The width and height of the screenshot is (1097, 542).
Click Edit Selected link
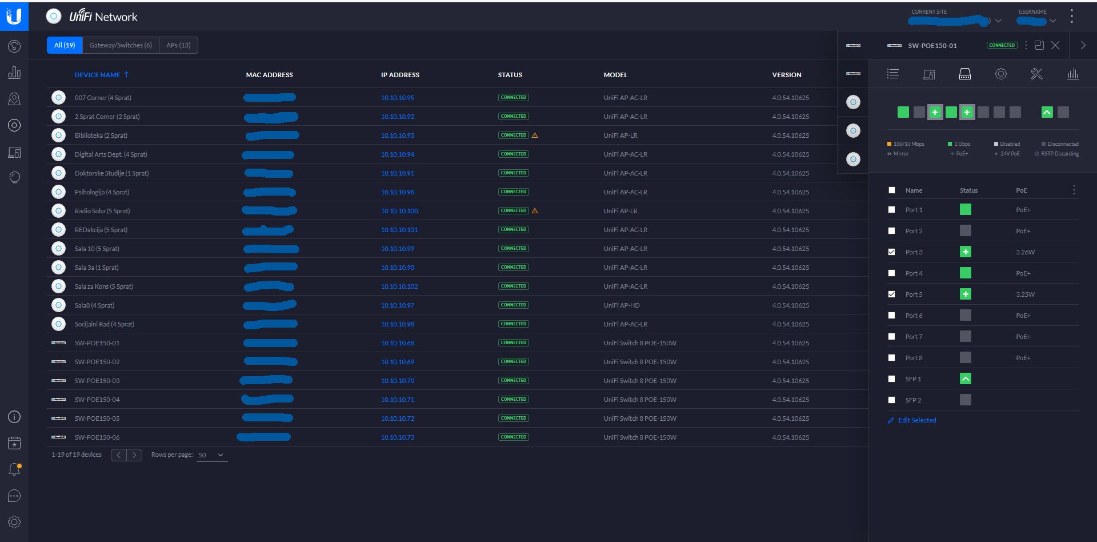pyautogui.click(x=912, y=420)
